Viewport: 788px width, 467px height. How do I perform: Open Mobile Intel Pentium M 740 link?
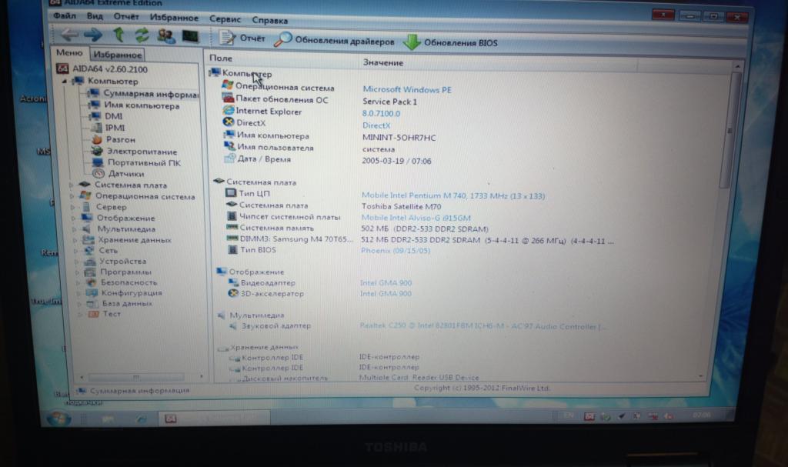[x=452, y=195]
